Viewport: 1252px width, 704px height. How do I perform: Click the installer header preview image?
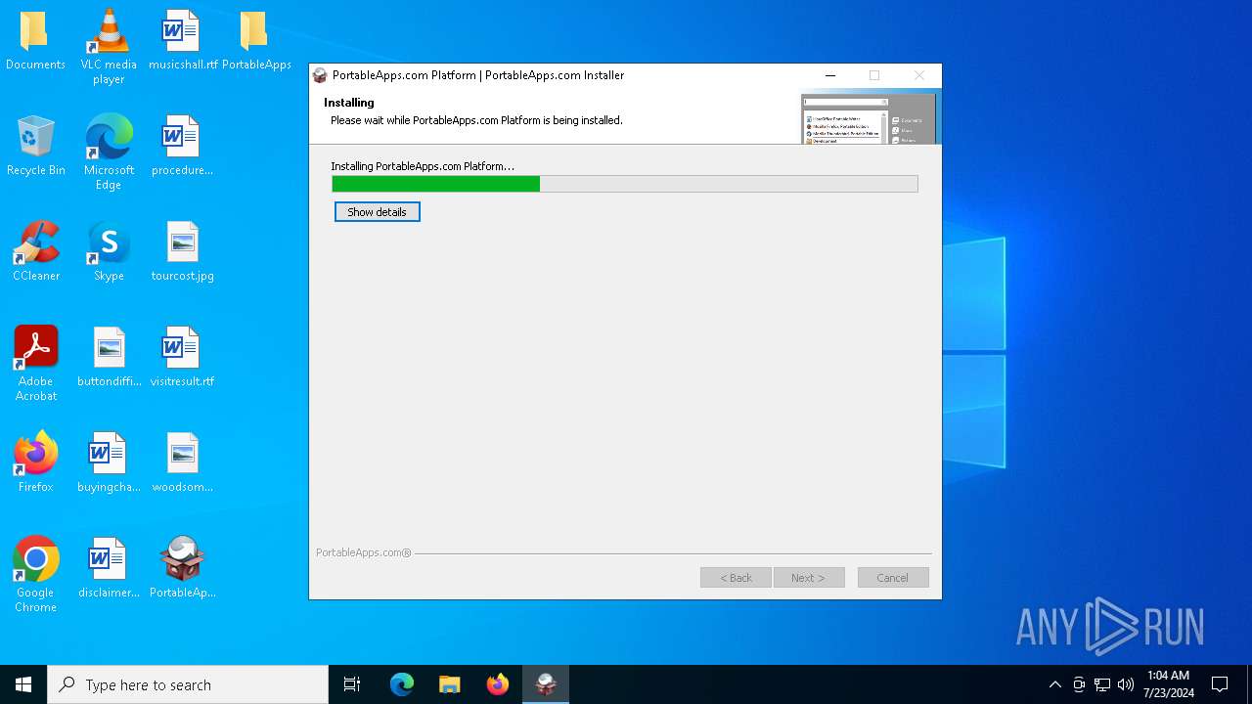coord(869,118)
